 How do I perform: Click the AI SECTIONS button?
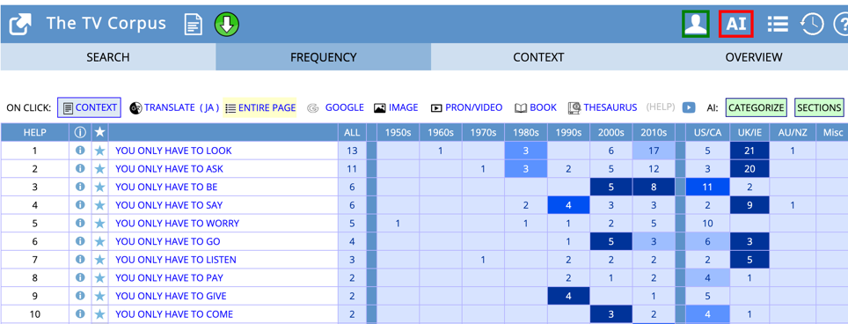(819, 107)
